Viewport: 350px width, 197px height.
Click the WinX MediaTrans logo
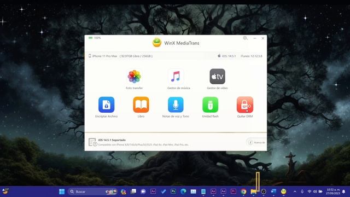(x=157, y=43)
